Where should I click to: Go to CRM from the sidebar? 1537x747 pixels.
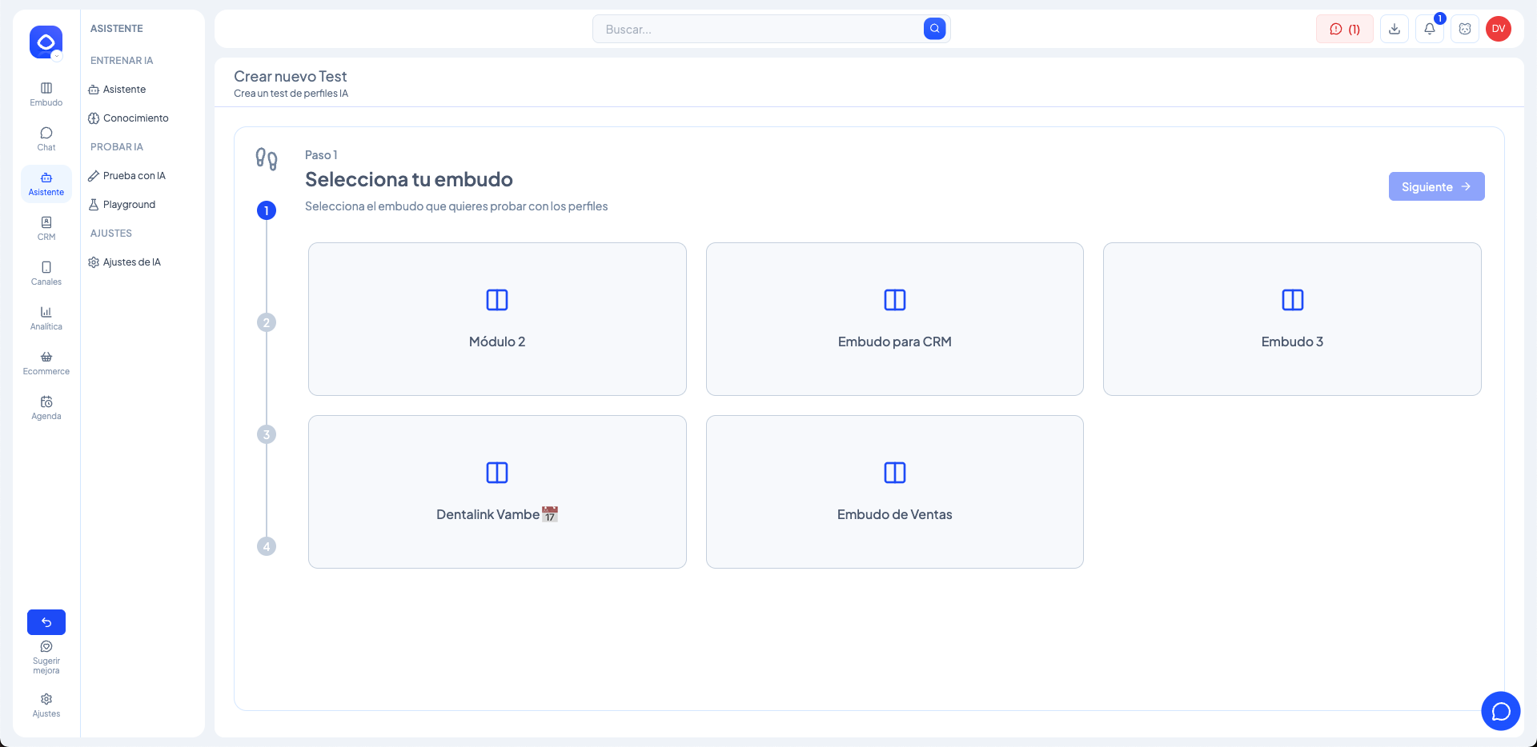[46, 228]
